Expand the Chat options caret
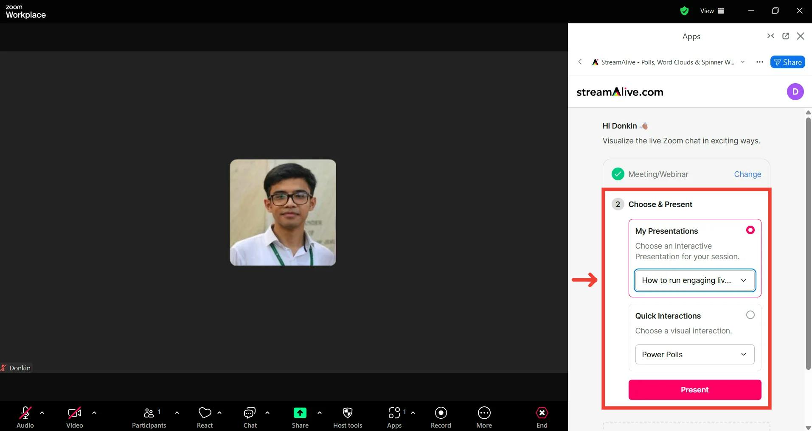Viewport: 812px width, 431px height. pyautogui.click(x=267, y=412)
